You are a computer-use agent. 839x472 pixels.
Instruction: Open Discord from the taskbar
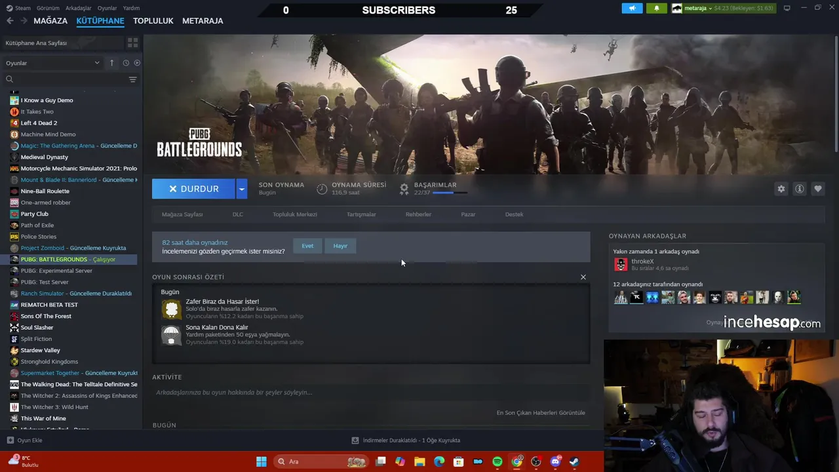556,462
